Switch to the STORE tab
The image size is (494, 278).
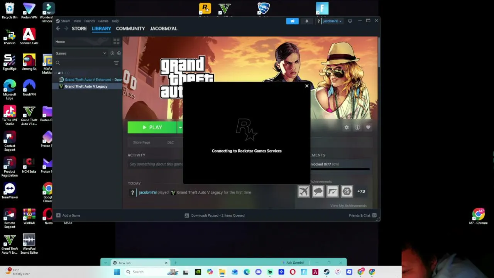click(79, 29)
